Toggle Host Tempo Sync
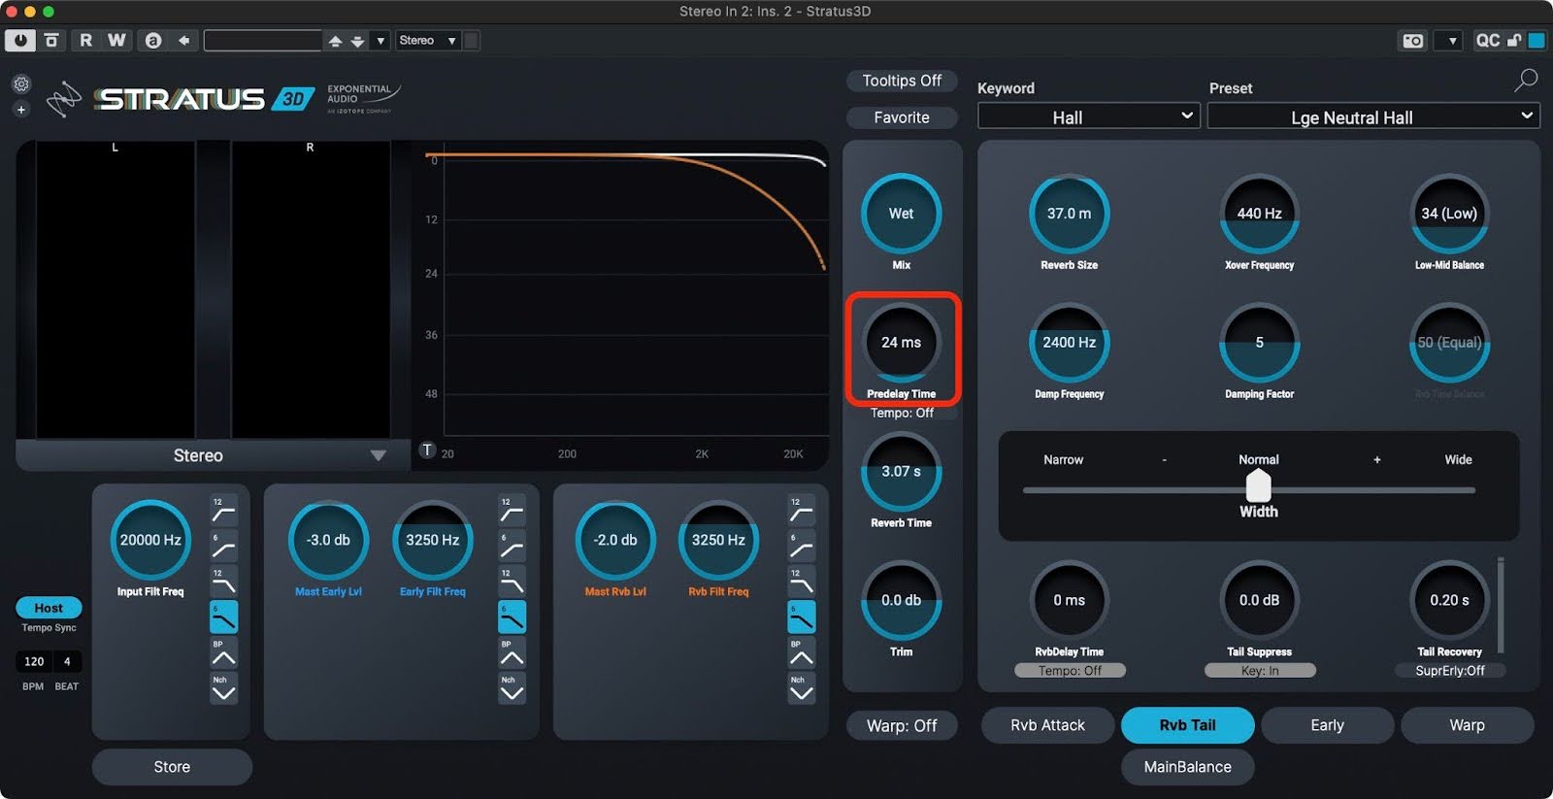 point(49,608)
